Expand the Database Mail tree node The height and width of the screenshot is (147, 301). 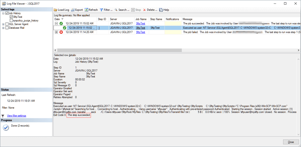coord(3,28)
